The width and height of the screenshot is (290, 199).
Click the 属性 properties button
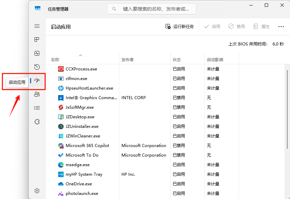coord(261,27)
